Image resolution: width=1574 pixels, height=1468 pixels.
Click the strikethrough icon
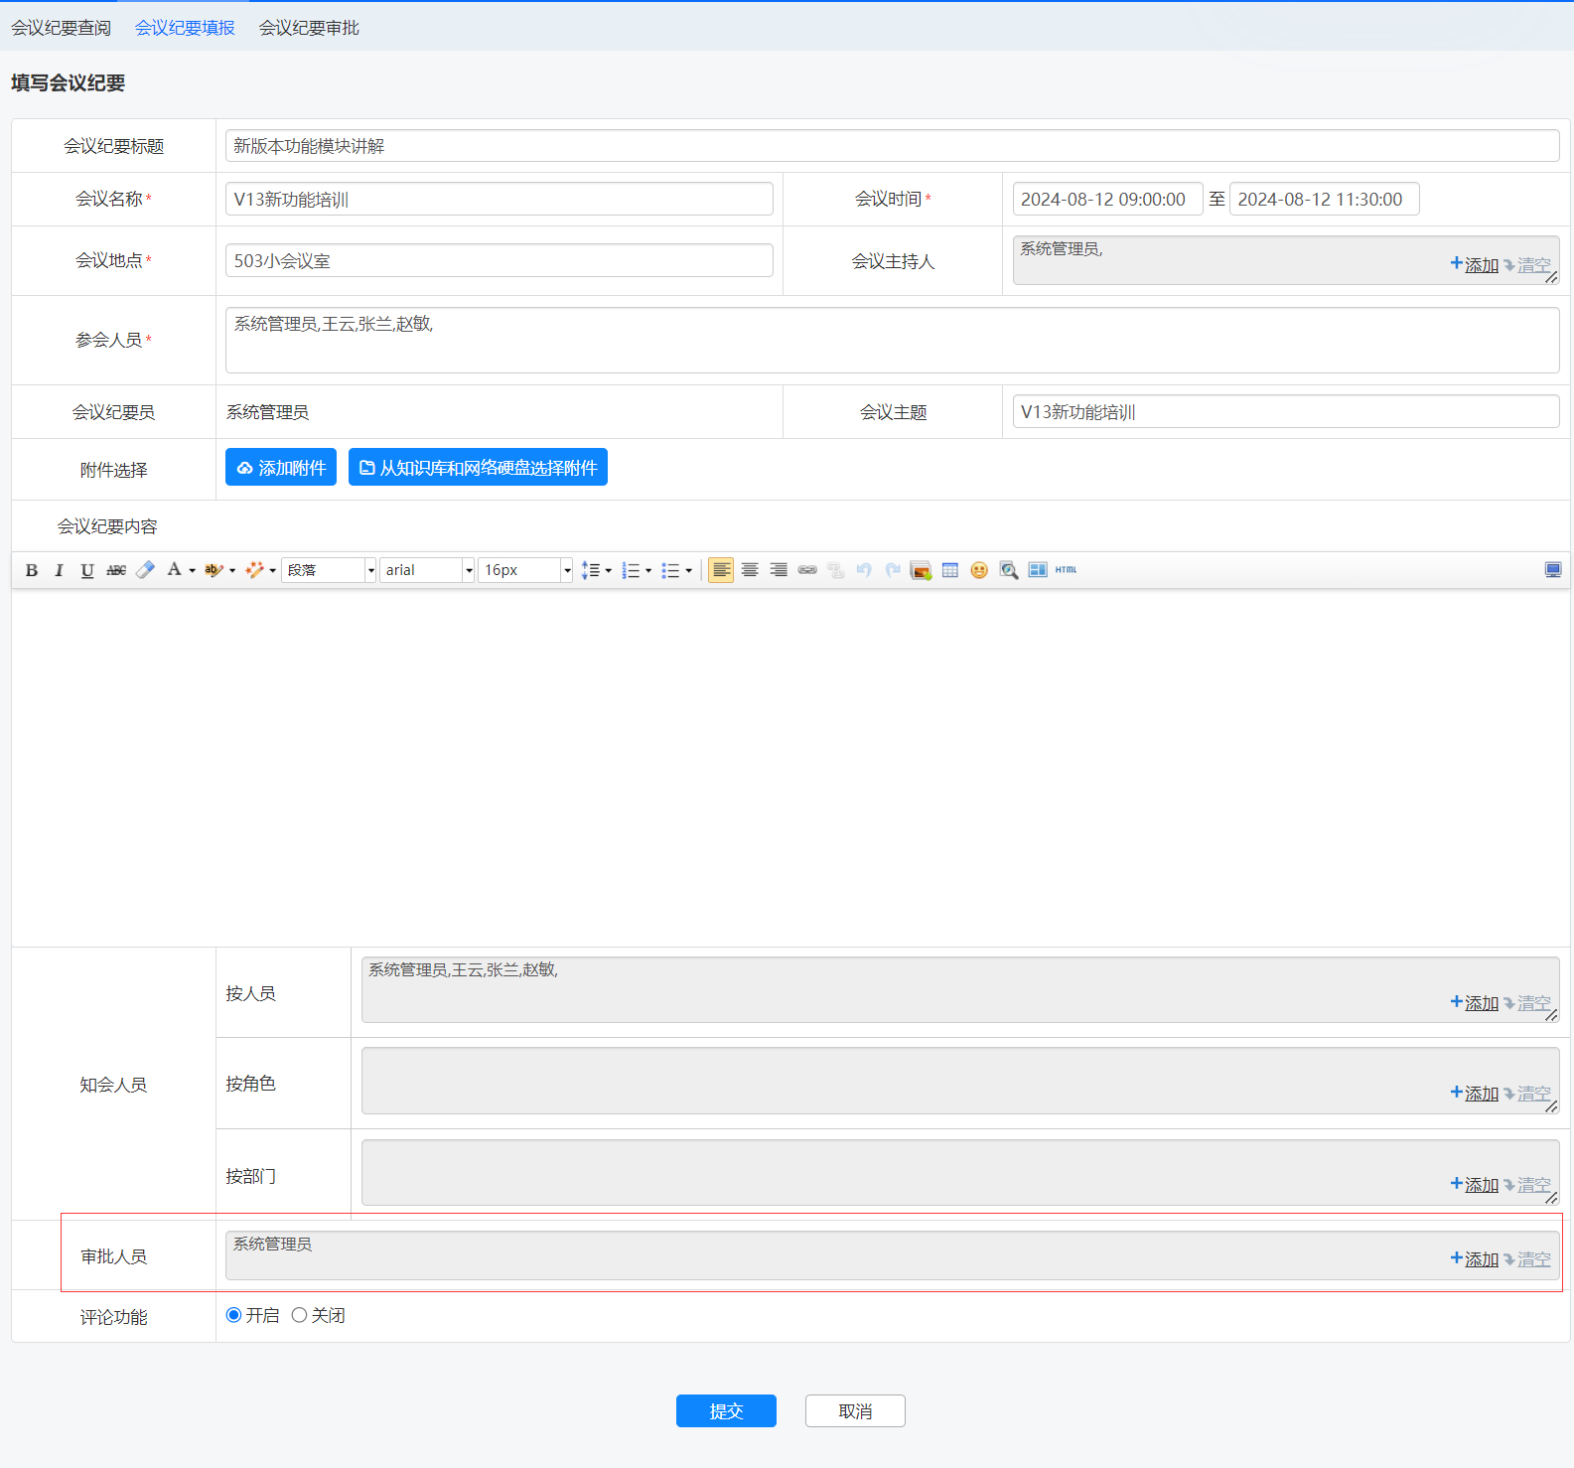click(x=116, y=570)
